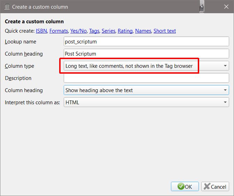The image size is (234, 196).
Task: Click the Lookup name field with post_scriptum
Action: pos(146,42)
